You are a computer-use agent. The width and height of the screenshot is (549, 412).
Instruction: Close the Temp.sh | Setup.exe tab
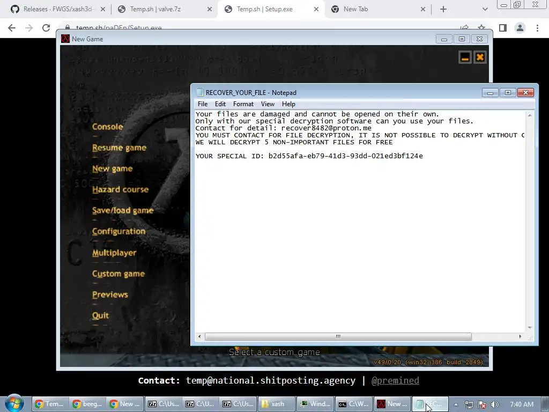pyautogui.click(x=316, y=9)
